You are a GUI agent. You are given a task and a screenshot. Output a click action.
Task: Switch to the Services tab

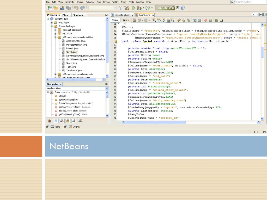(x=78, y=15)
